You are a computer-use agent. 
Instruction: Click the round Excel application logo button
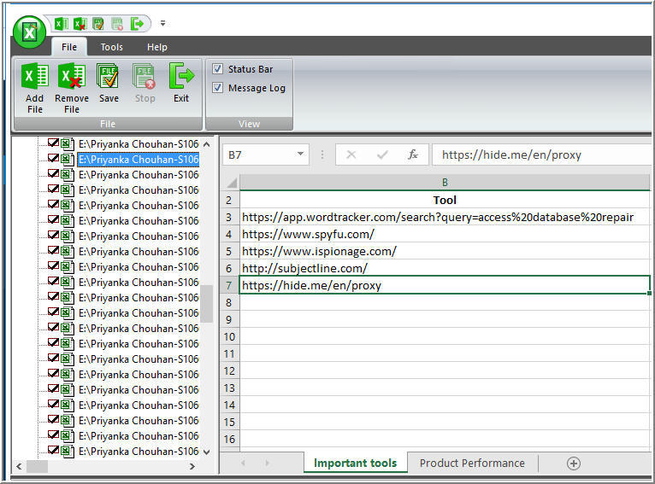tap(29, 32)
